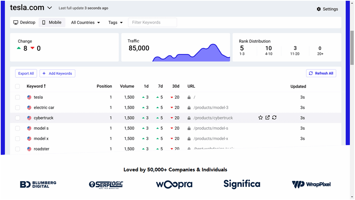Image resolution: width=355 pixels, height=200 pixels.
Task: Star the cybertruck keyword row
Action: 261,117
